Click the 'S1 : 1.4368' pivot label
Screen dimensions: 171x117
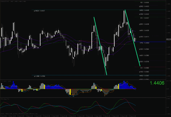144,68
